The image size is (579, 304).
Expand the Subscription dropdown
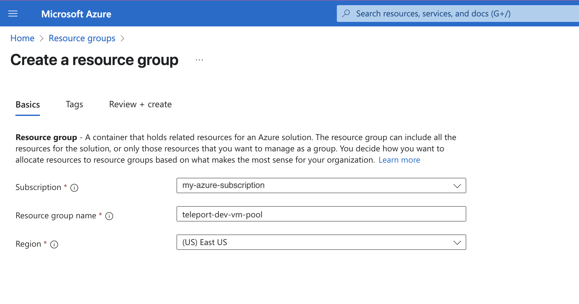click(457, 185)
